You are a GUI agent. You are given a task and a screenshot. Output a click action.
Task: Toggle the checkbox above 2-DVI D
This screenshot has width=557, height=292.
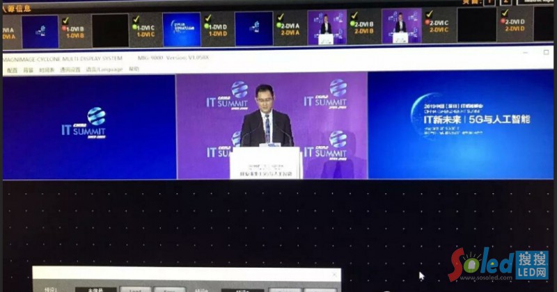tap(505, 13)
